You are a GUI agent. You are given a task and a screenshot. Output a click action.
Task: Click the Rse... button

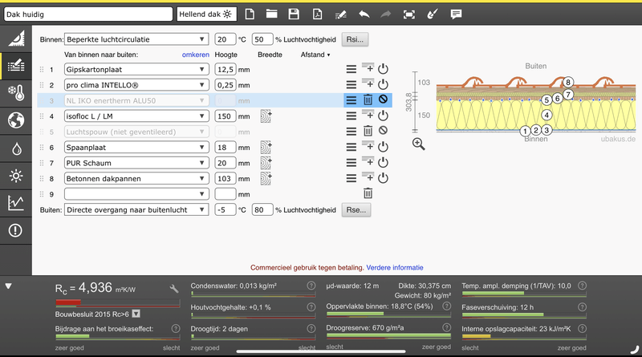(356, 209)
